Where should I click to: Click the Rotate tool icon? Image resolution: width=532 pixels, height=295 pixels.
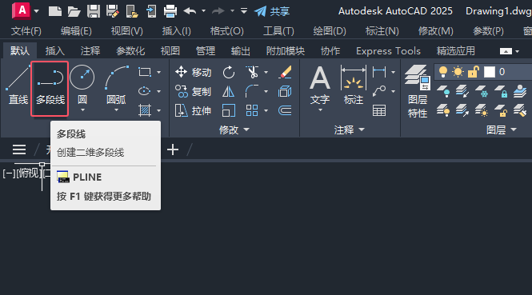[x=229, y=72]
